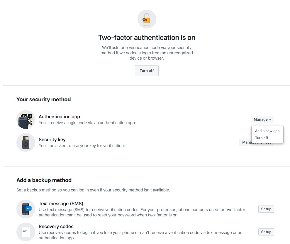Click the Text message phone icon
The image size is (290, 244).
click(26, 209)
